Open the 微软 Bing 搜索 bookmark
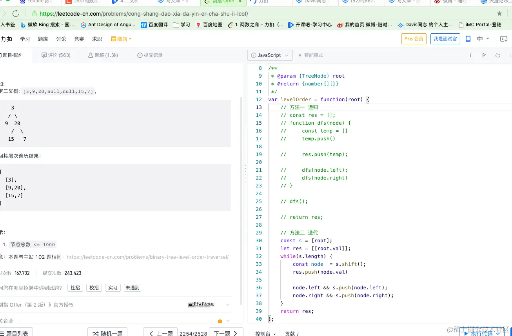The image size is (512, 336). (47, 25)
